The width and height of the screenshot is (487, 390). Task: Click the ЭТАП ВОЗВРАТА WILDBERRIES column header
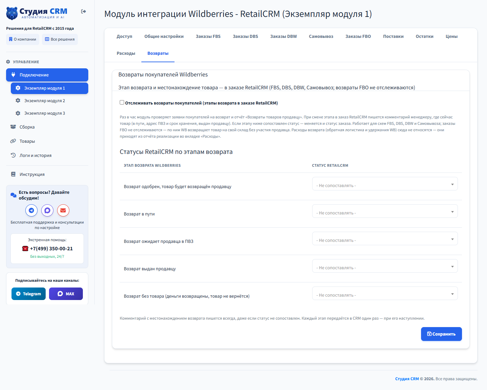click(152, 166)
